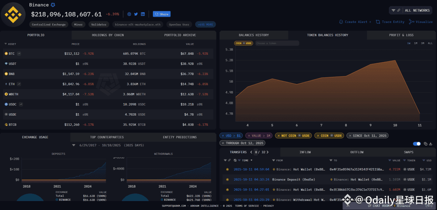Expand the +691 MORE tags

pyautogui.click(x=206, y=25)
